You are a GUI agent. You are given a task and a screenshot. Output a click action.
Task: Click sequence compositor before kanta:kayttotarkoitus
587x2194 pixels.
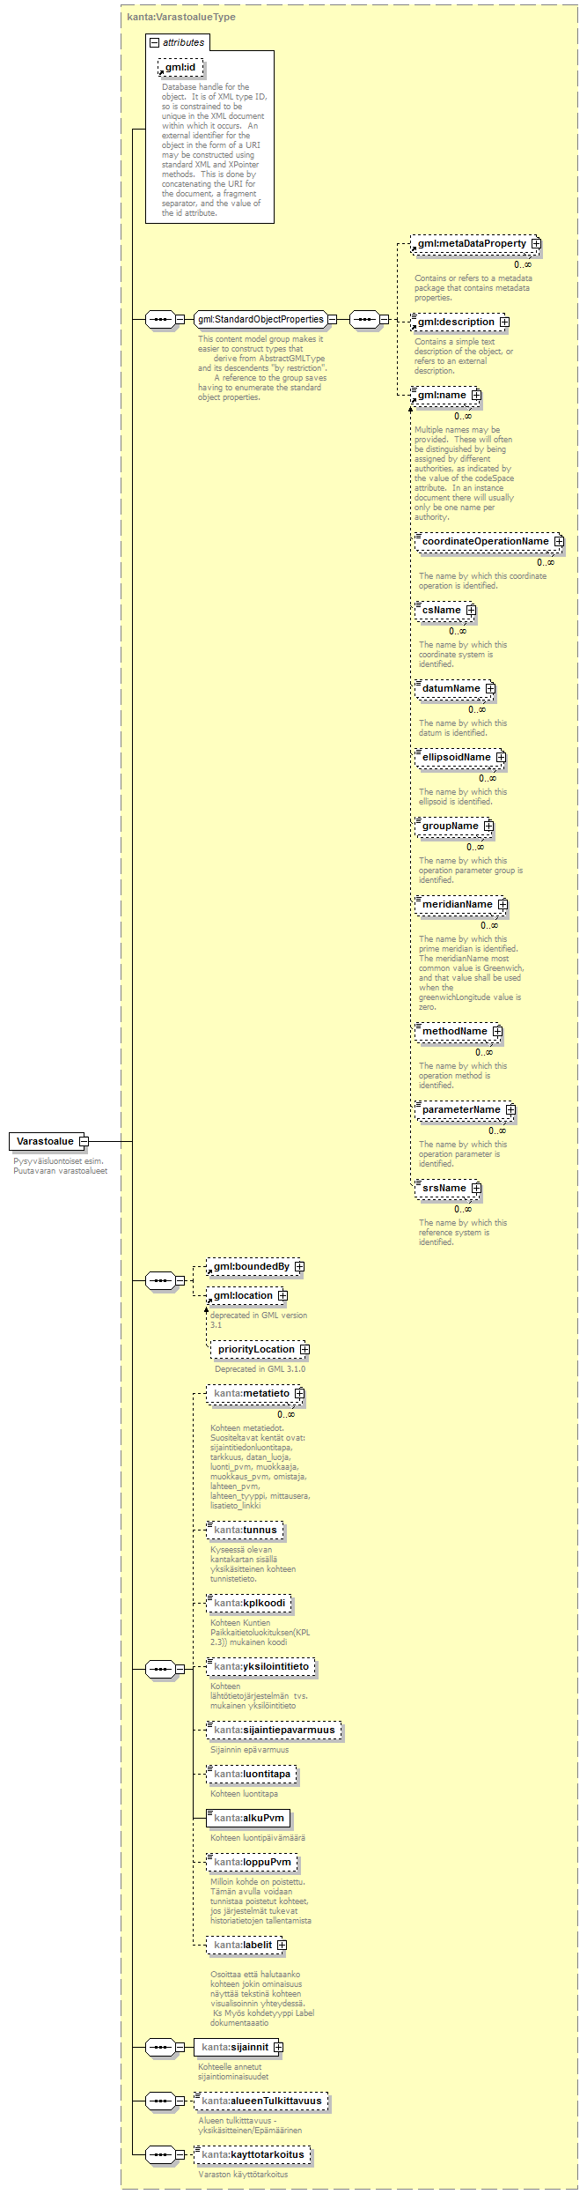pos(160,2154)
